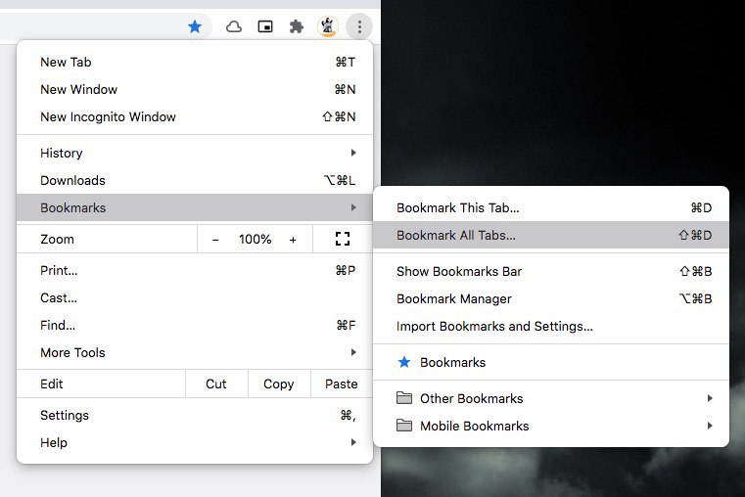745x497 pixels.
Task: Choose Bookmark All Tabs…
Action: coord(551,236)
